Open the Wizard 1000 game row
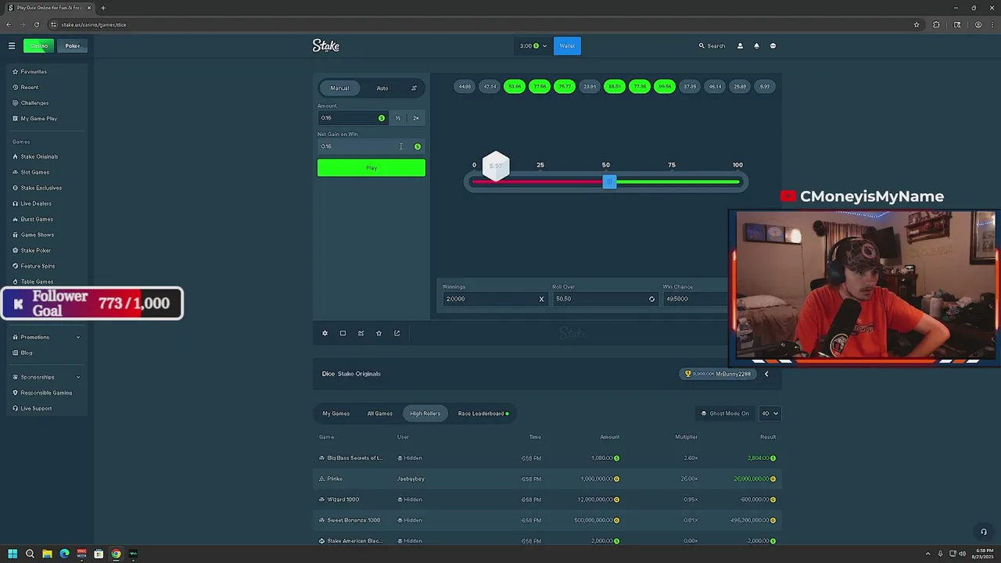The width and height of the screenshot is (1001, 563). [547, 500]
